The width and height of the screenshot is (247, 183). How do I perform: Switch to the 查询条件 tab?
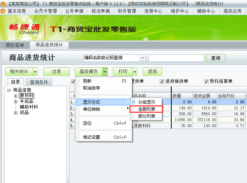point(39,82)
